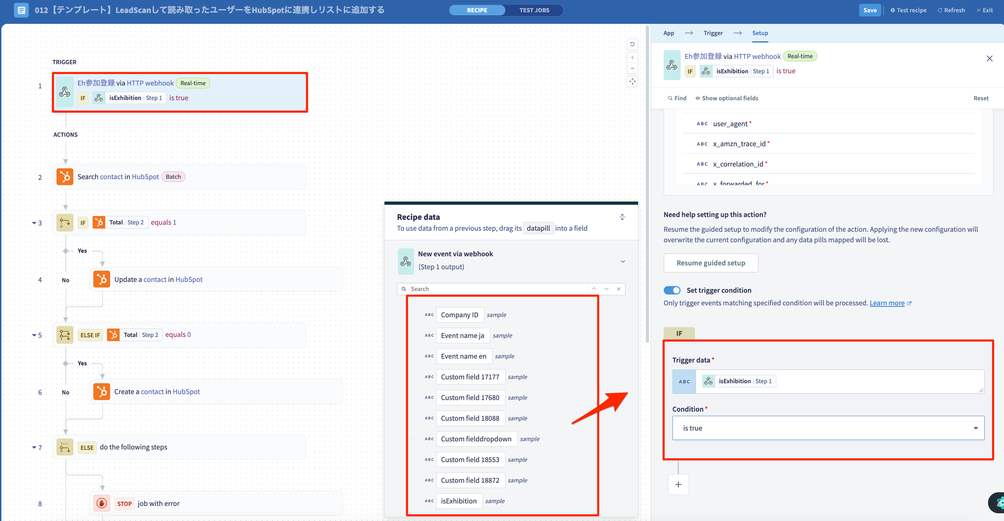Viewport: 1004px width, 521px height.
Task: Open the Setup step tab
Action: (760, 33)
